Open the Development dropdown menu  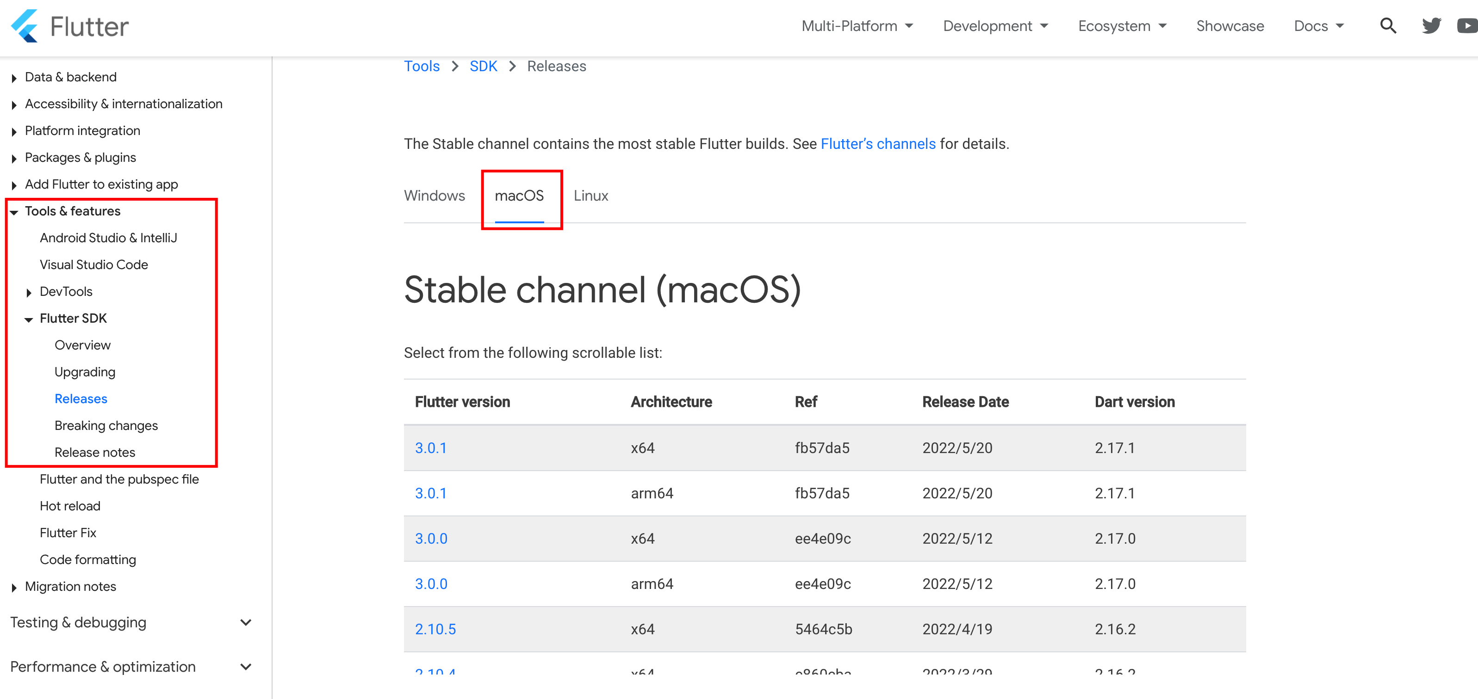995,26
